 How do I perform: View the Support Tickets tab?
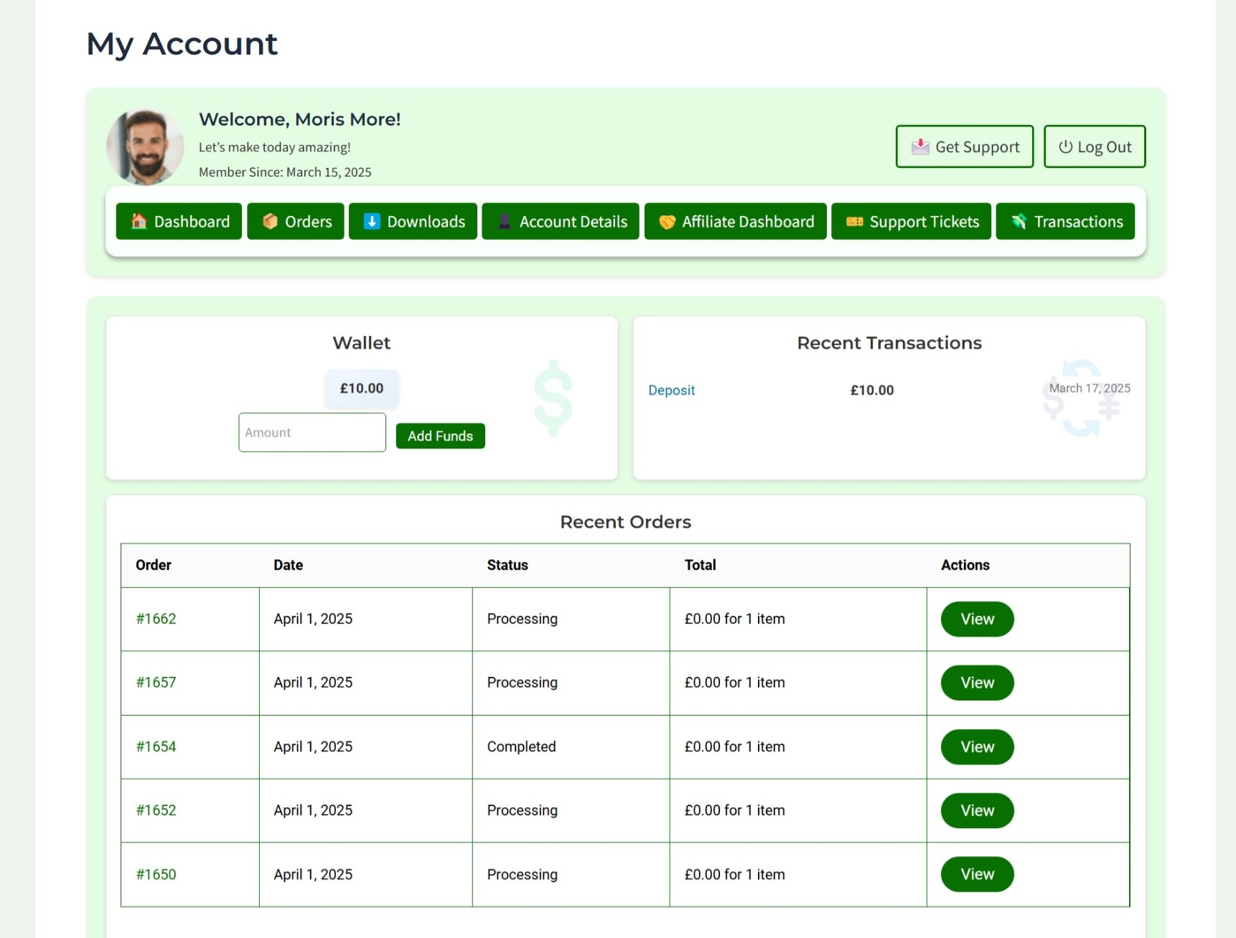(x=911, y=221)
